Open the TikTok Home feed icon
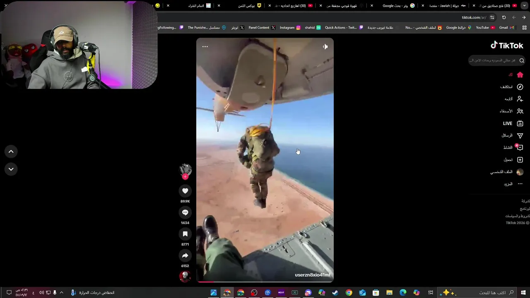Screen dimensions: 530x298 point(520,75)
